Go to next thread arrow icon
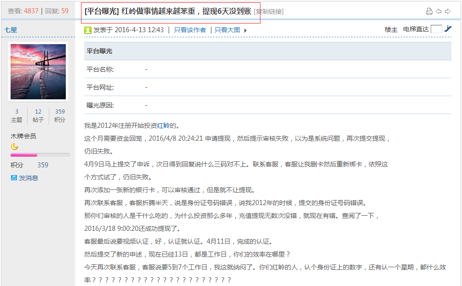Screen dimensions: 462x286 click(448, 11)
